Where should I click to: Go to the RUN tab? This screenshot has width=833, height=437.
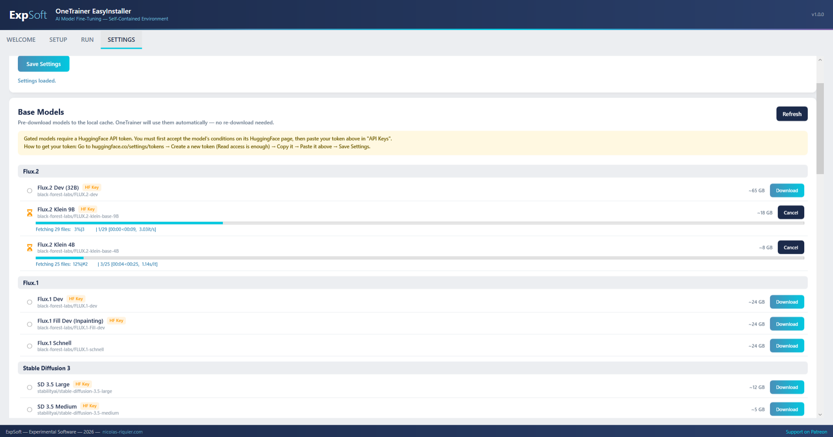[x=87, y=40]
